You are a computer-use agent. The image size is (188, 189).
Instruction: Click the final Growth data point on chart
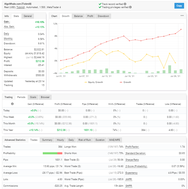(x=181, y=29)
